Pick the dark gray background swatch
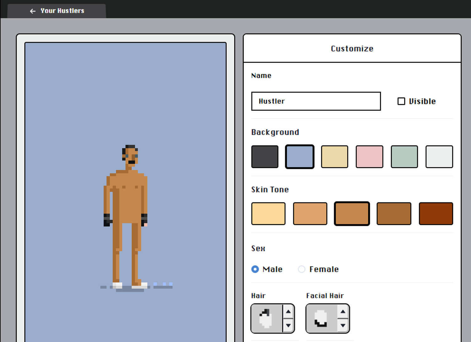This screenshot has width=471, height=342. [x=265, y=157]
